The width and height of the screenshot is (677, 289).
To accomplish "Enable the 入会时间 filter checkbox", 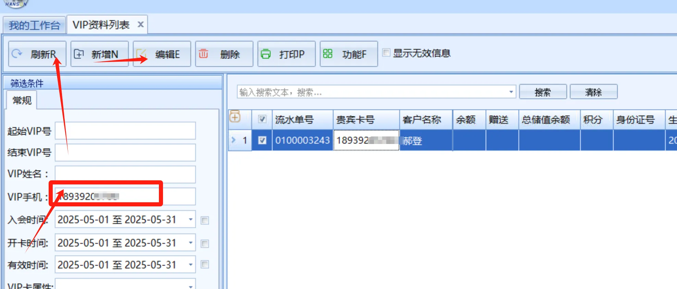I will [205, 220].
